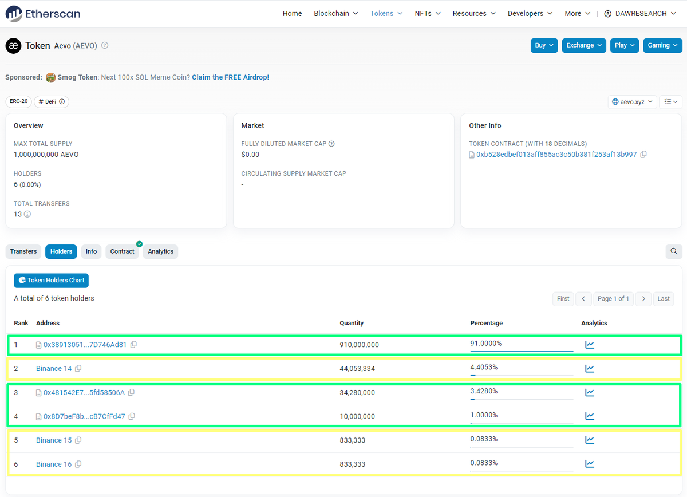
Task: Click the Aevo token logo icon
Action: 13,46
